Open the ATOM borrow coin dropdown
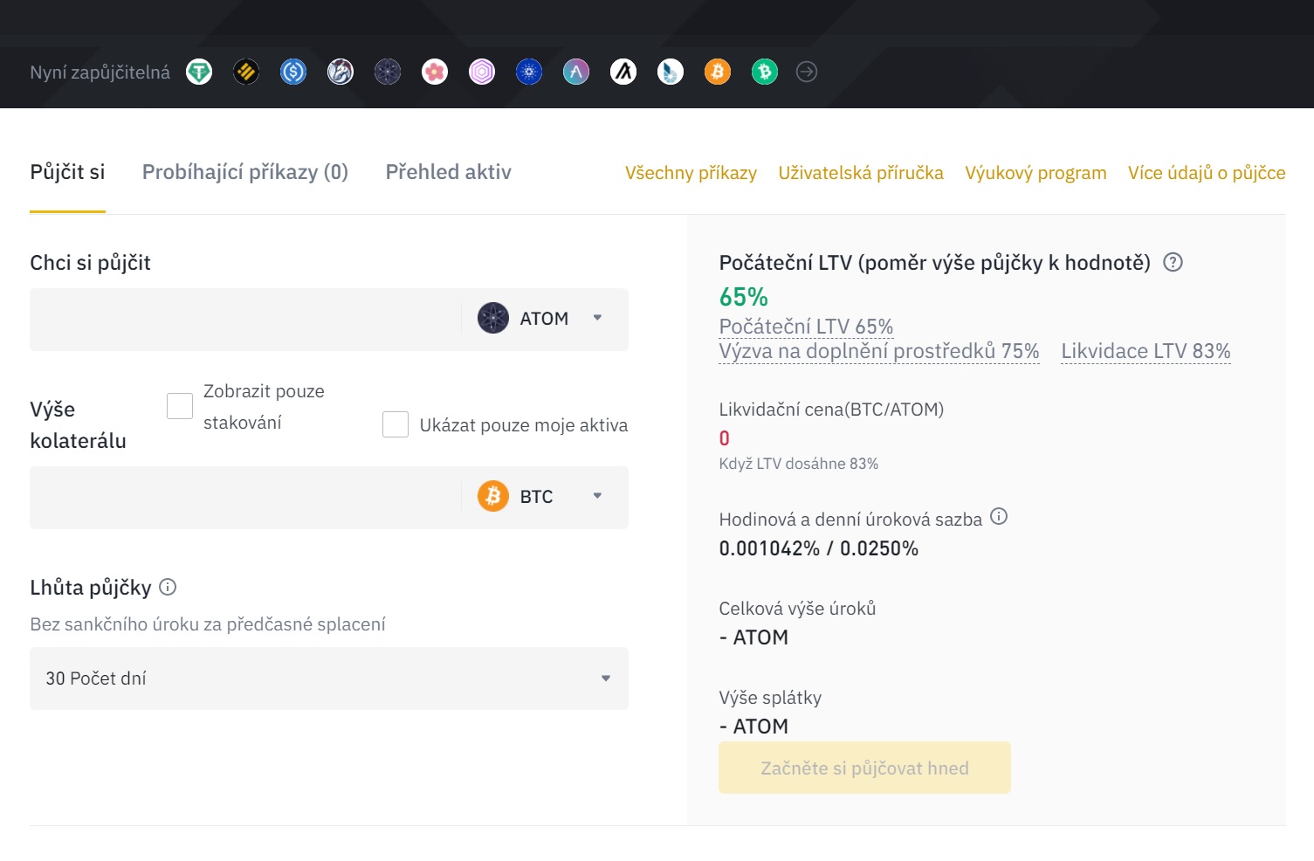This screenshot has height=861, width=1314. pyautogui.click(x=543, y=319)
